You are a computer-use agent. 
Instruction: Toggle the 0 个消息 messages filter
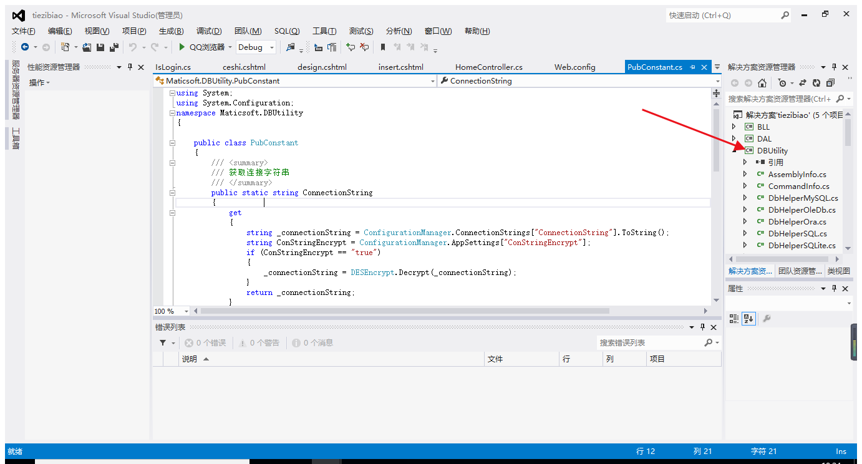tap(312, 343)
